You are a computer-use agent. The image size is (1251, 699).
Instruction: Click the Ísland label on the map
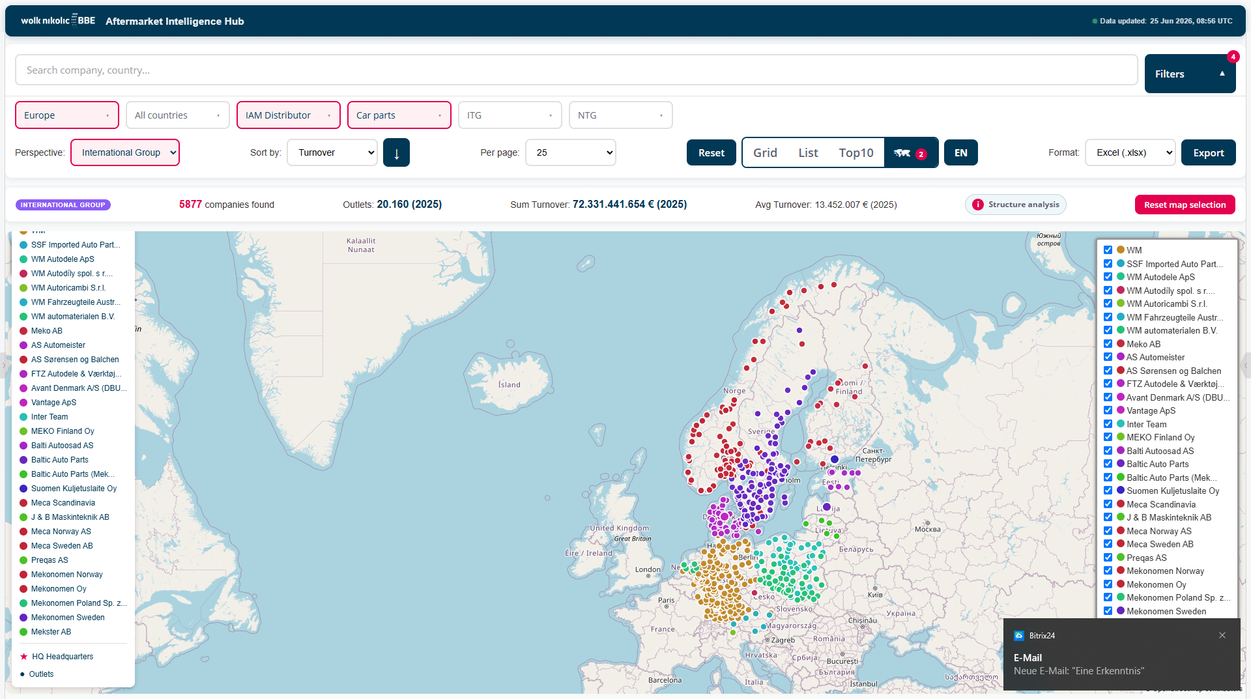pos(510,384)
